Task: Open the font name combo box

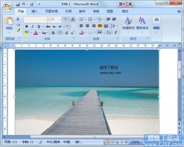Action: point(35,20)
